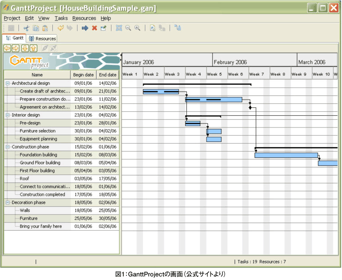The width and height of the screenshot is (342, 280).
Task: Click the GanttProject logo banner
Action: [x=62, y=61]
